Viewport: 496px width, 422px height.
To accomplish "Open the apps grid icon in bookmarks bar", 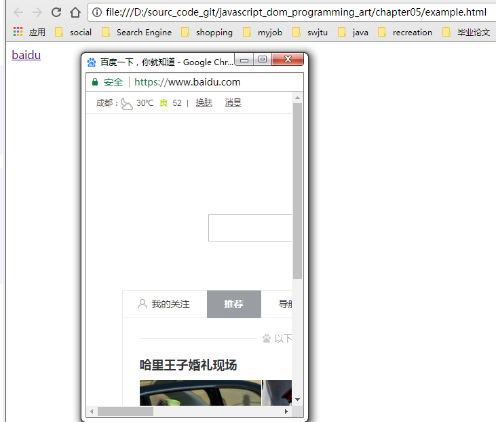I will 18,32.
